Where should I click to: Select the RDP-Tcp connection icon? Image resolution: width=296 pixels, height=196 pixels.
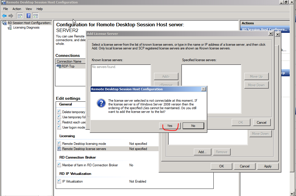59,66
